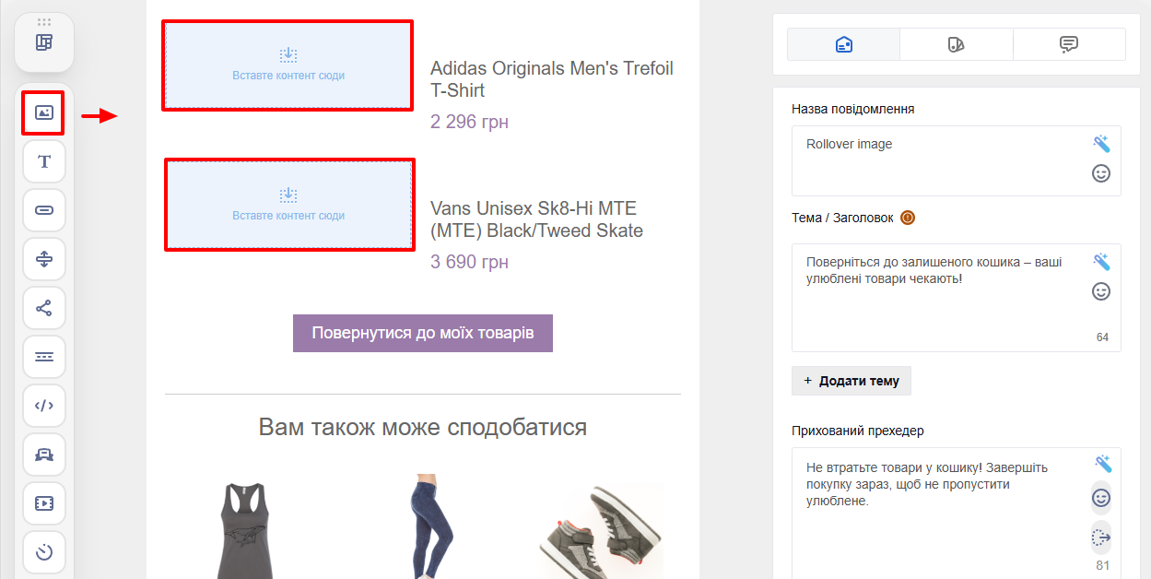This screenshot has height=579, width=1151.
Task: Edit the 'Rollover image' message name field
Action: (957, 160)
